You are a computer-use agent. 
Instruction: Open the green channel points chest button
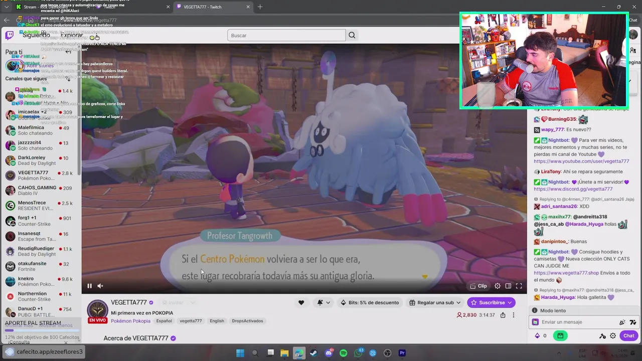click(x=560, y=336)
